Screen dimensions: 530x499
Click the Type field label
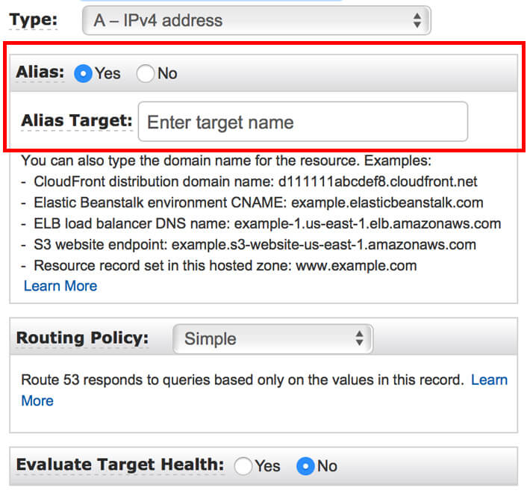(x=34, y=19)
